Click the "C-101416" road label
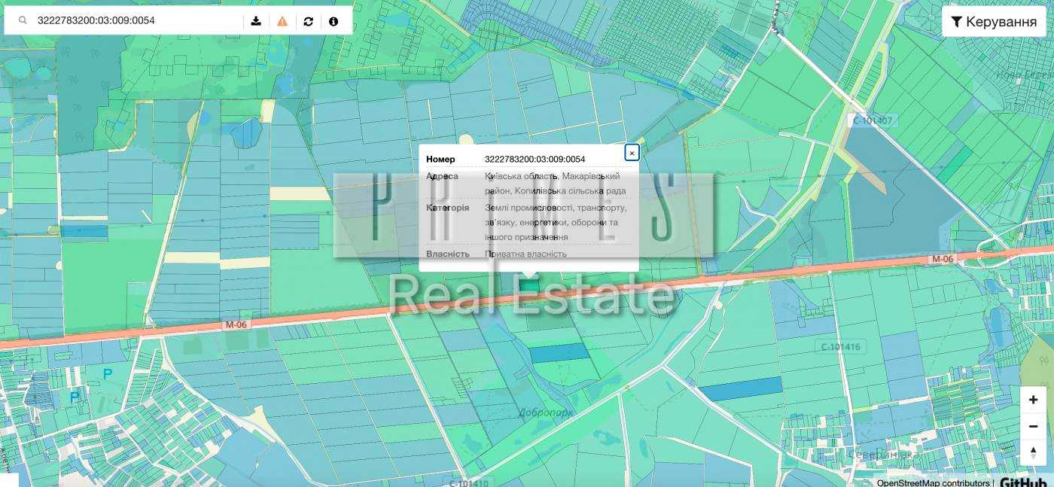1054x487 pixels. click(x=839, y=347)
